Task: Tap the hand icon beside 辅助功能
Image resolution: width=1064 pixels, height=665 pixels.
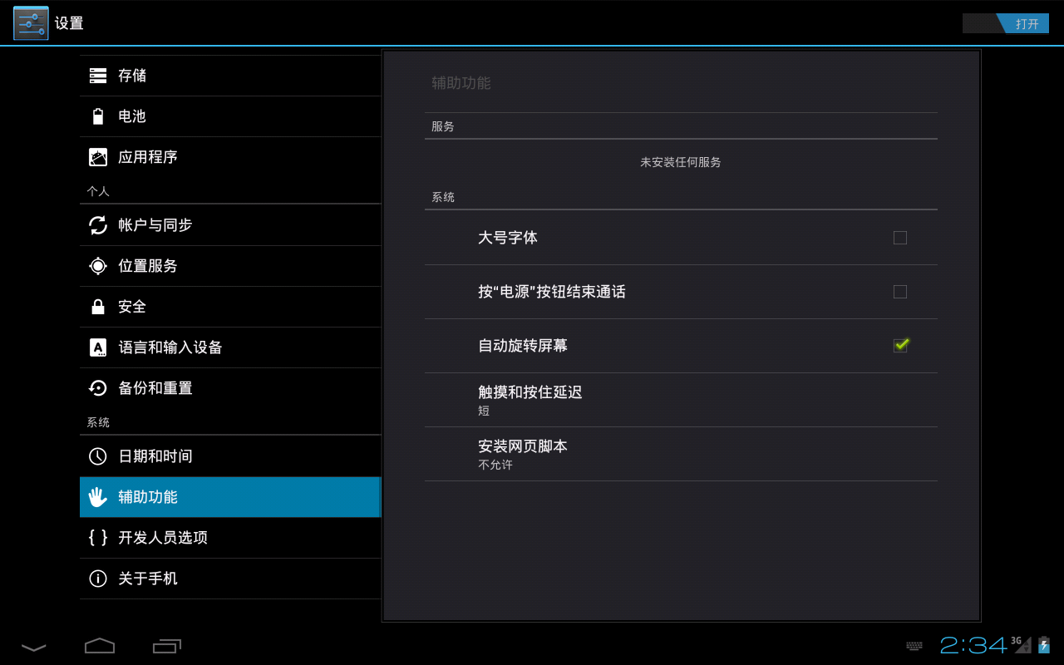Action: point(98,497)
